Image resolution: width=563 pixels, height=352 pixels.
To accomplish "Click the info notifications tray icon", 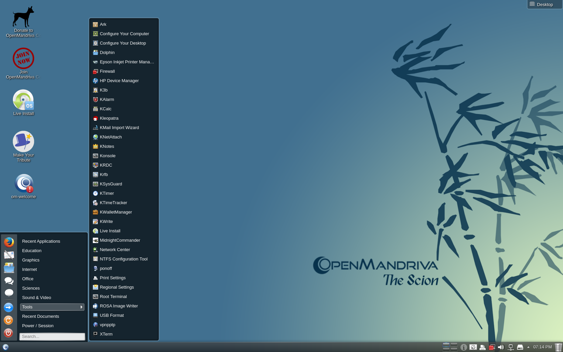I will 464,347.
